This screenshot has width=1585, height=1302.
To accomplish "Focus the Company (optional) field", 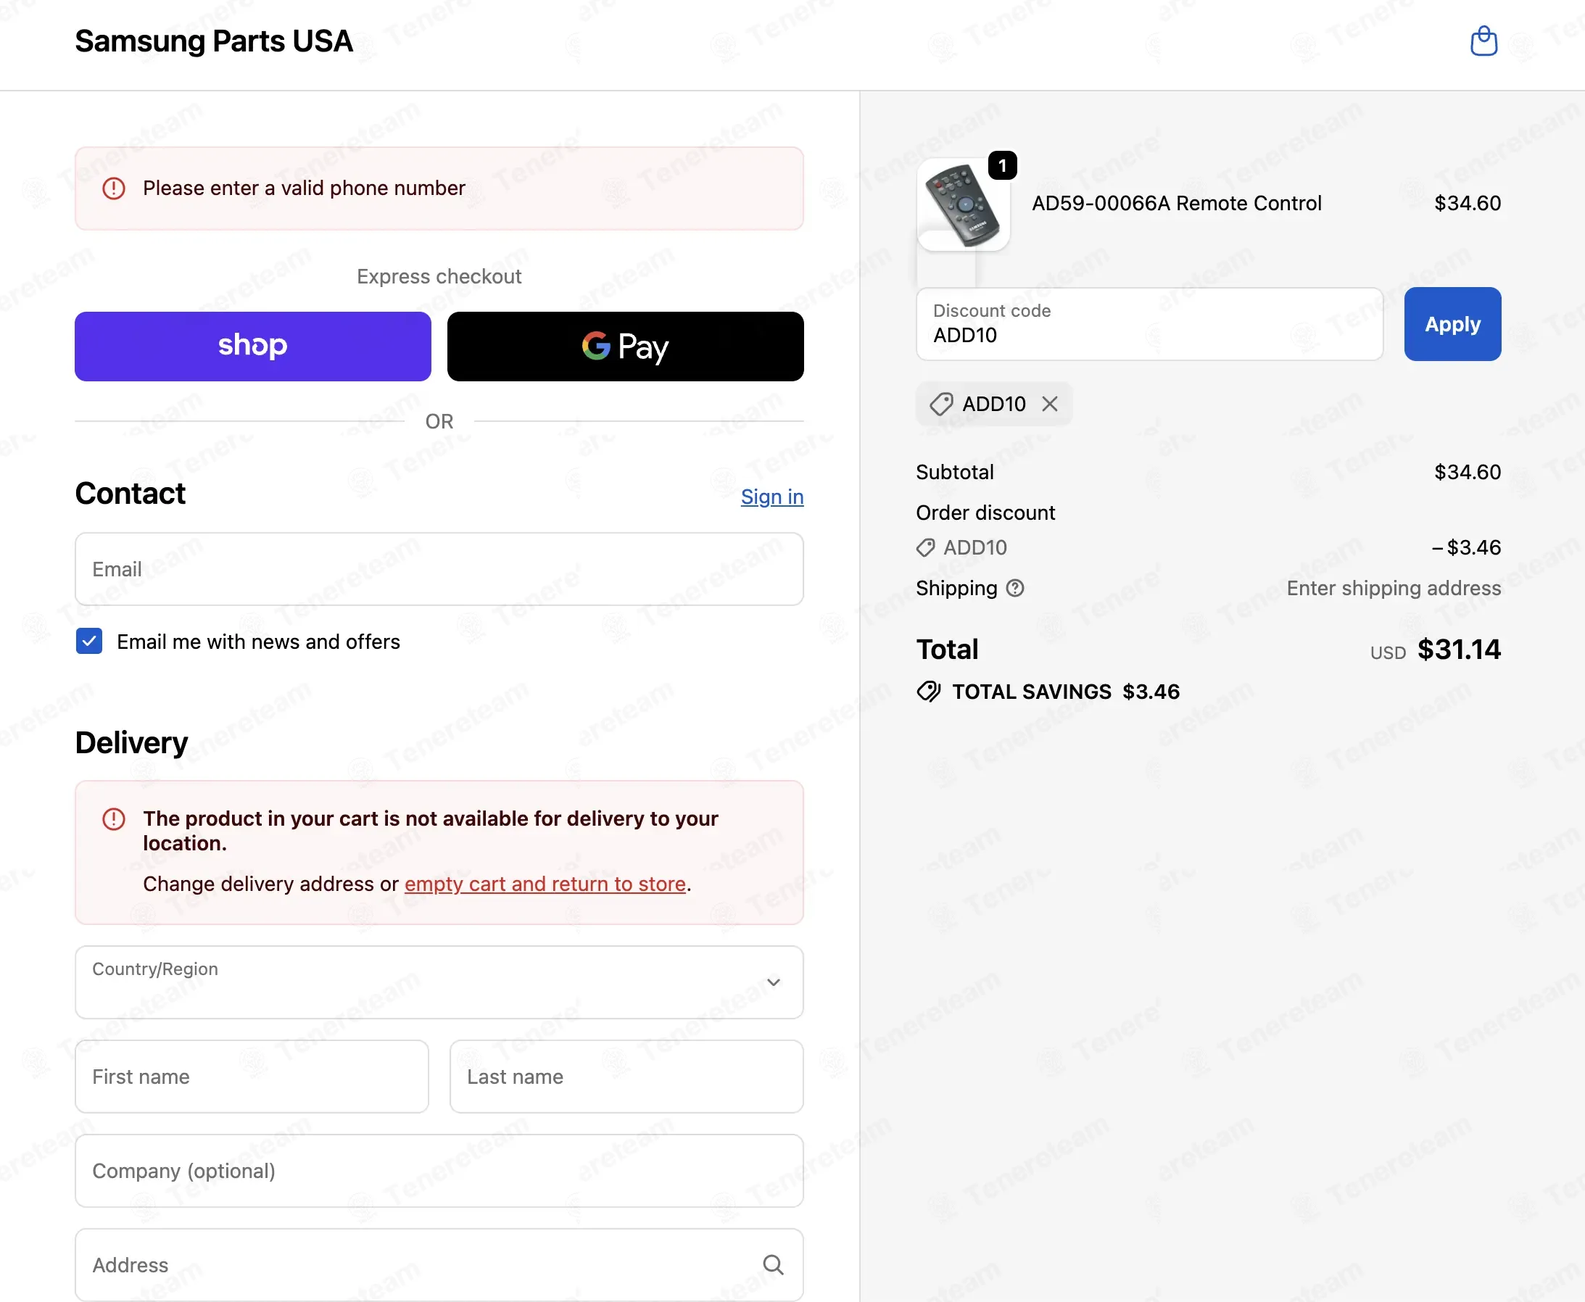I will (439, 1171).
